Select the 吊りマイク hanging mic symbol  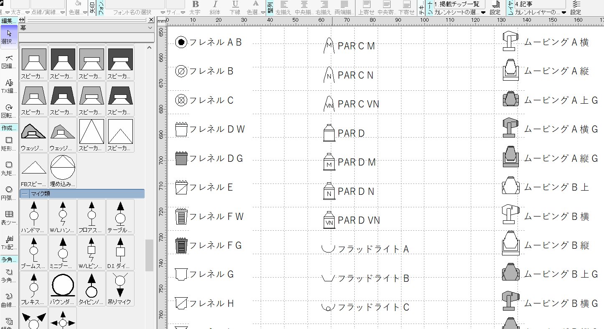(120, 288)
